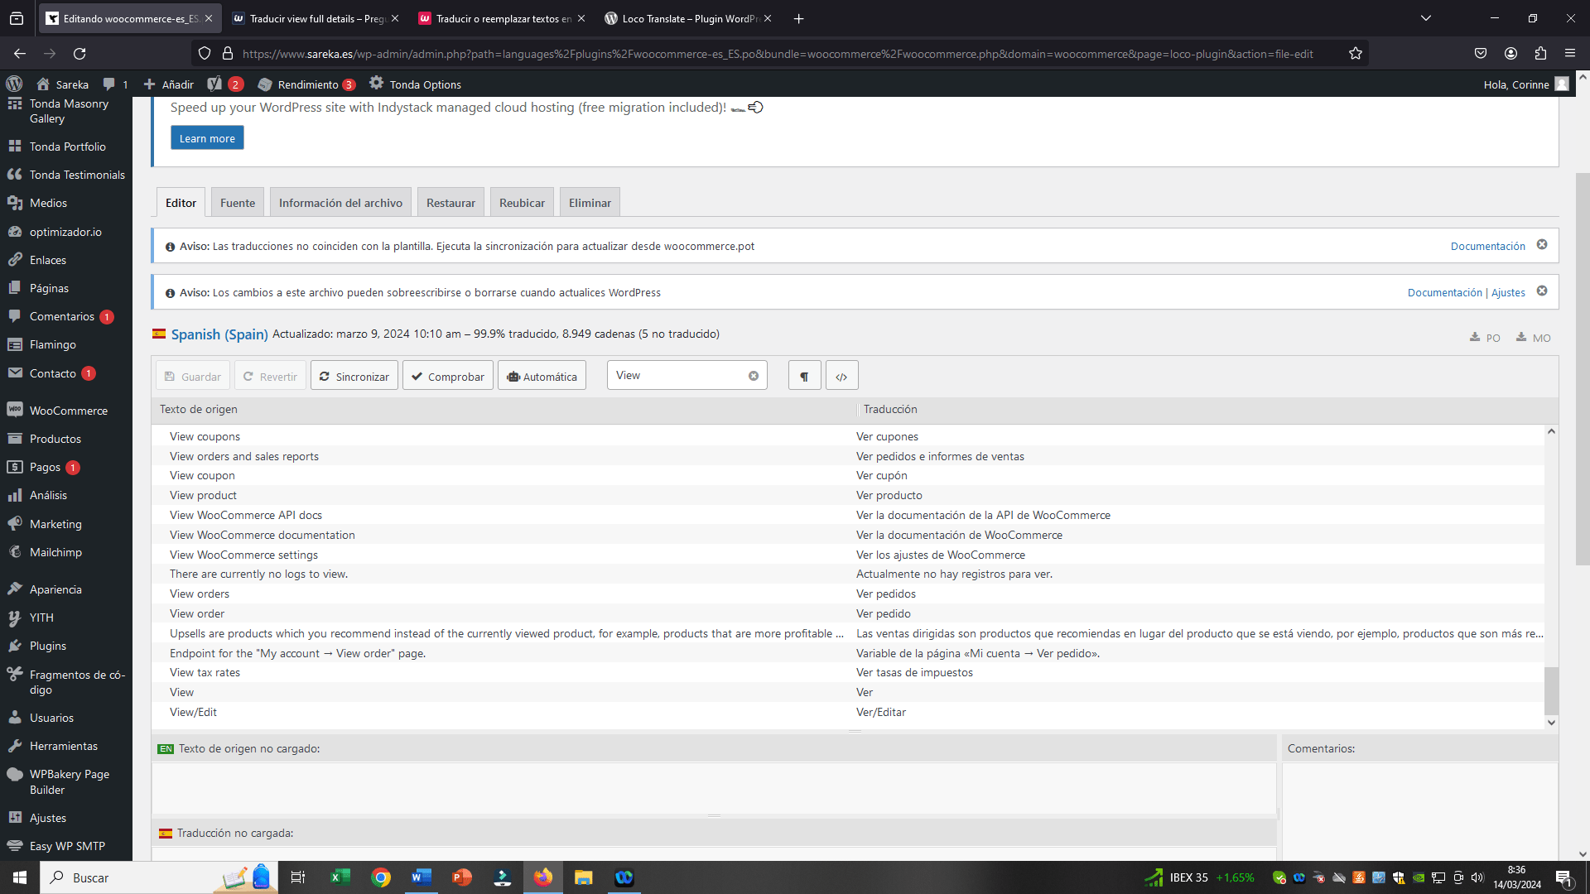This screenshot has width=1590, height=894.
Task: Open Apariencia sidebar menu
Action: click(66, 589)
